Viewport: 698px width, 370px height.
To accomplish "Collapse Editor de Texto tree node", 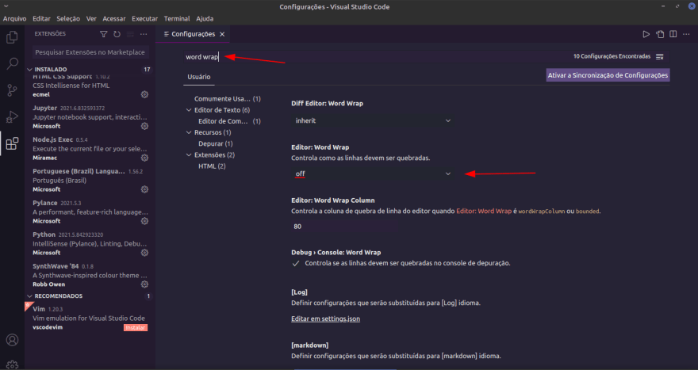I will coord(189,110).
